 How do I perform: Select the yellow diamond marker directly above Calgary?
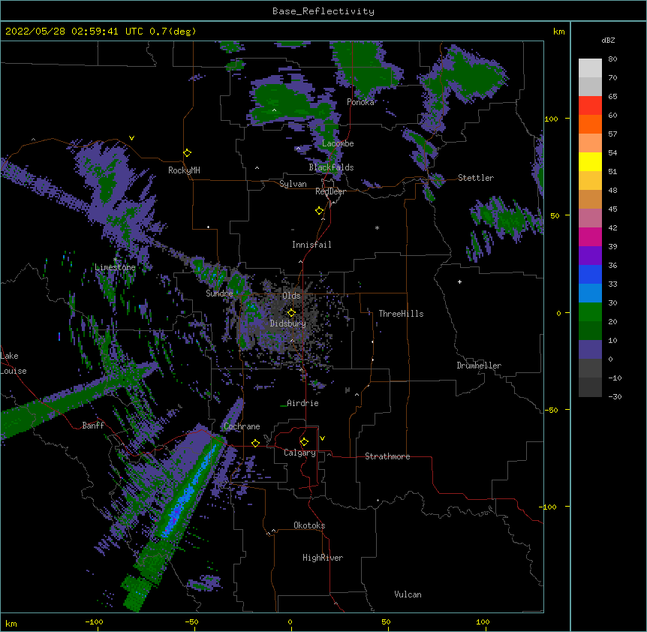coord(305,442)
